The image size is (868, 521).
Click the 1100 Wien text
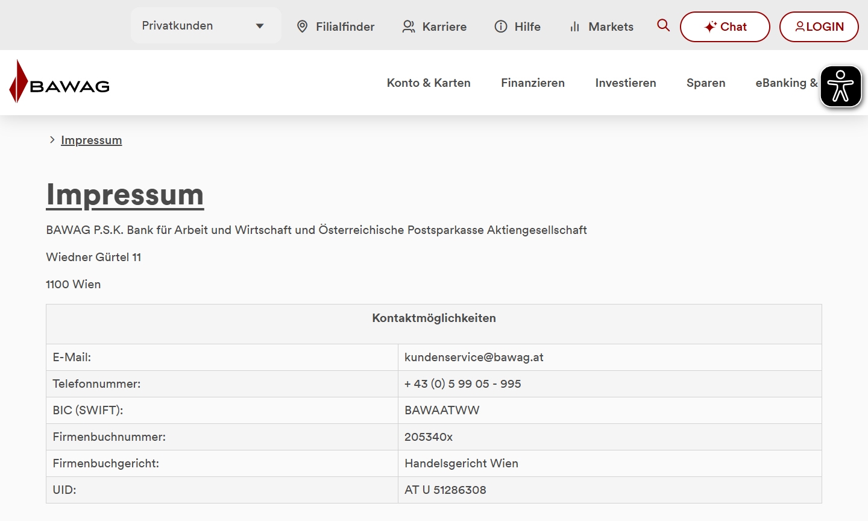[74, 284]
